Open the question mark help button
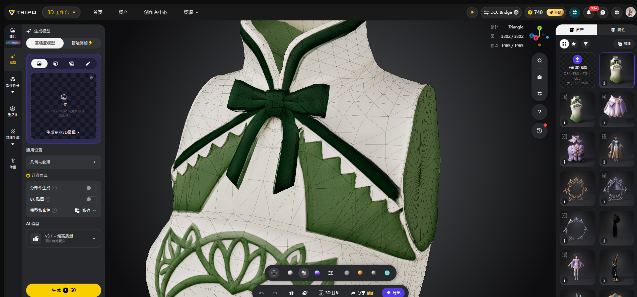 point(540,112)
